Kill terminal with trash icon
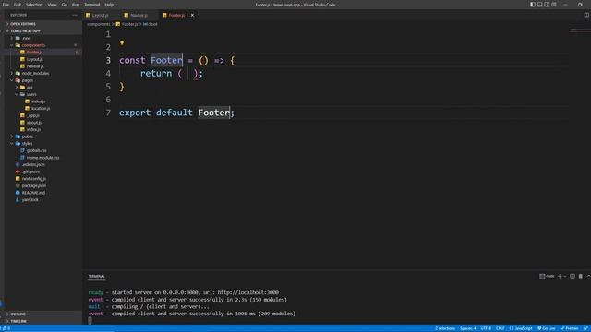 pos(581,277)
